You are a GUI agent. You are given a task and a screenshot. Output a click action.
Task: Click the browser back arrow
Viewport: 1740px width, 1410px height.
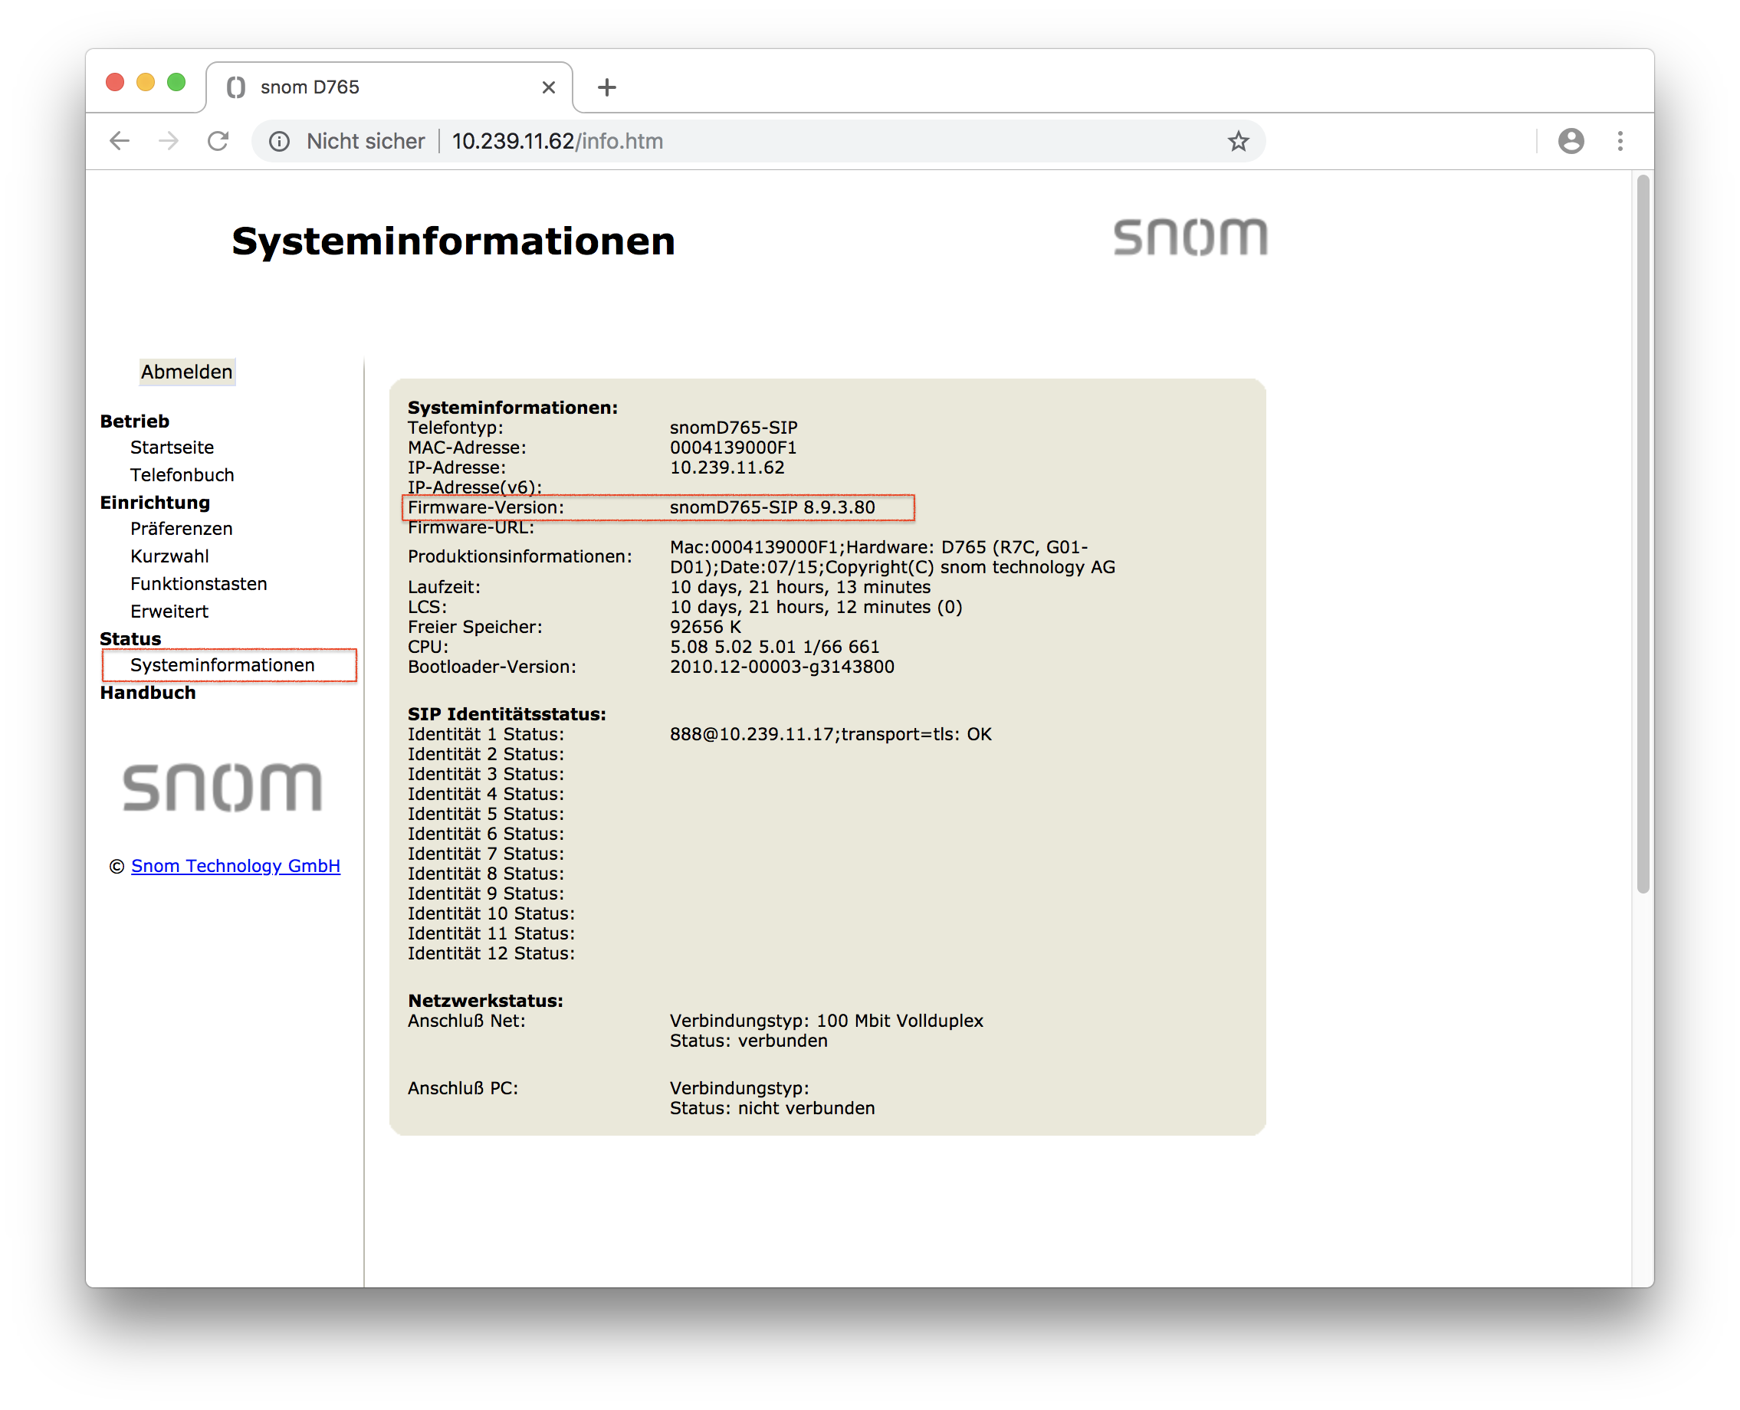click(120, 140)
